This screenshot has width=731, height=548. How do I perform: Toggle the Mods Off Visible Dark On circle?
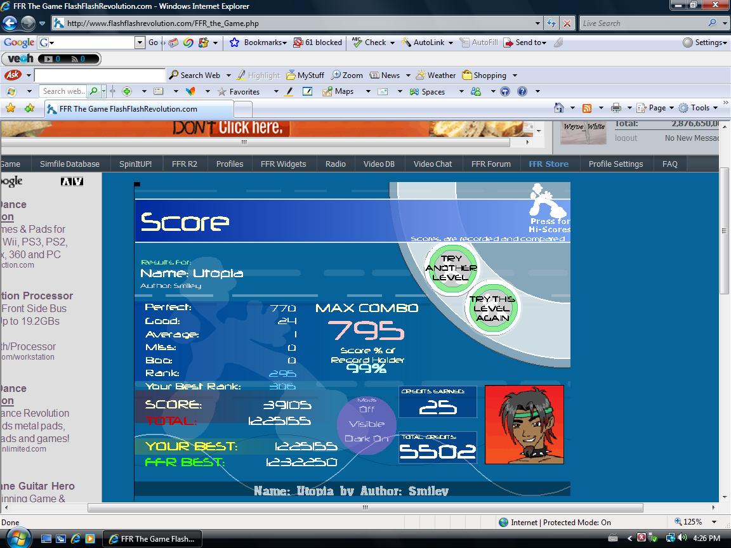[367, 424]
